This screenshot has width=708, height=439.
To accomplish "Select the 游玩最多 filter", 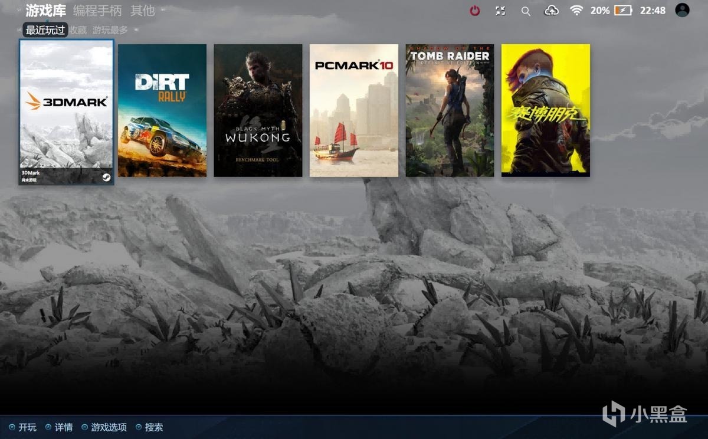I will tap(110, 30).
